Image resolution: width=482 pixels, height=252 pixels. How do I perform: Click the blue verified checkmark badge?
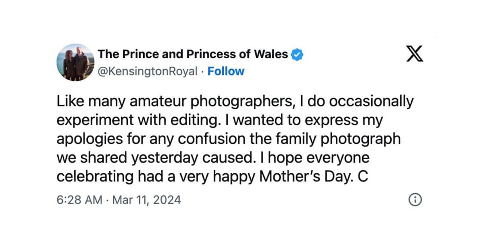click(x=297, y=54)
